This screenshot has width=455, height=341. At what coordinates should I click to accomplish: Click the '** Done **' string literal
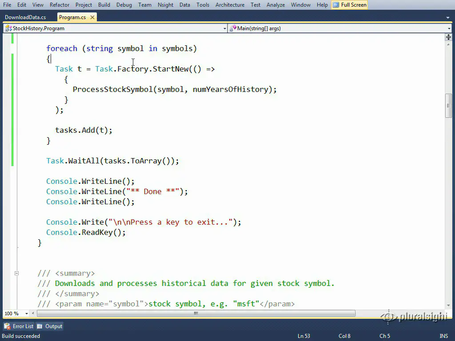[153, 191]
